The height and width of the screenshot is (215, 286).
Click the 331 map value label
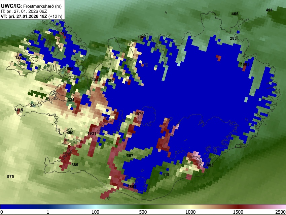pyautogui.click(x=71, y=100)
